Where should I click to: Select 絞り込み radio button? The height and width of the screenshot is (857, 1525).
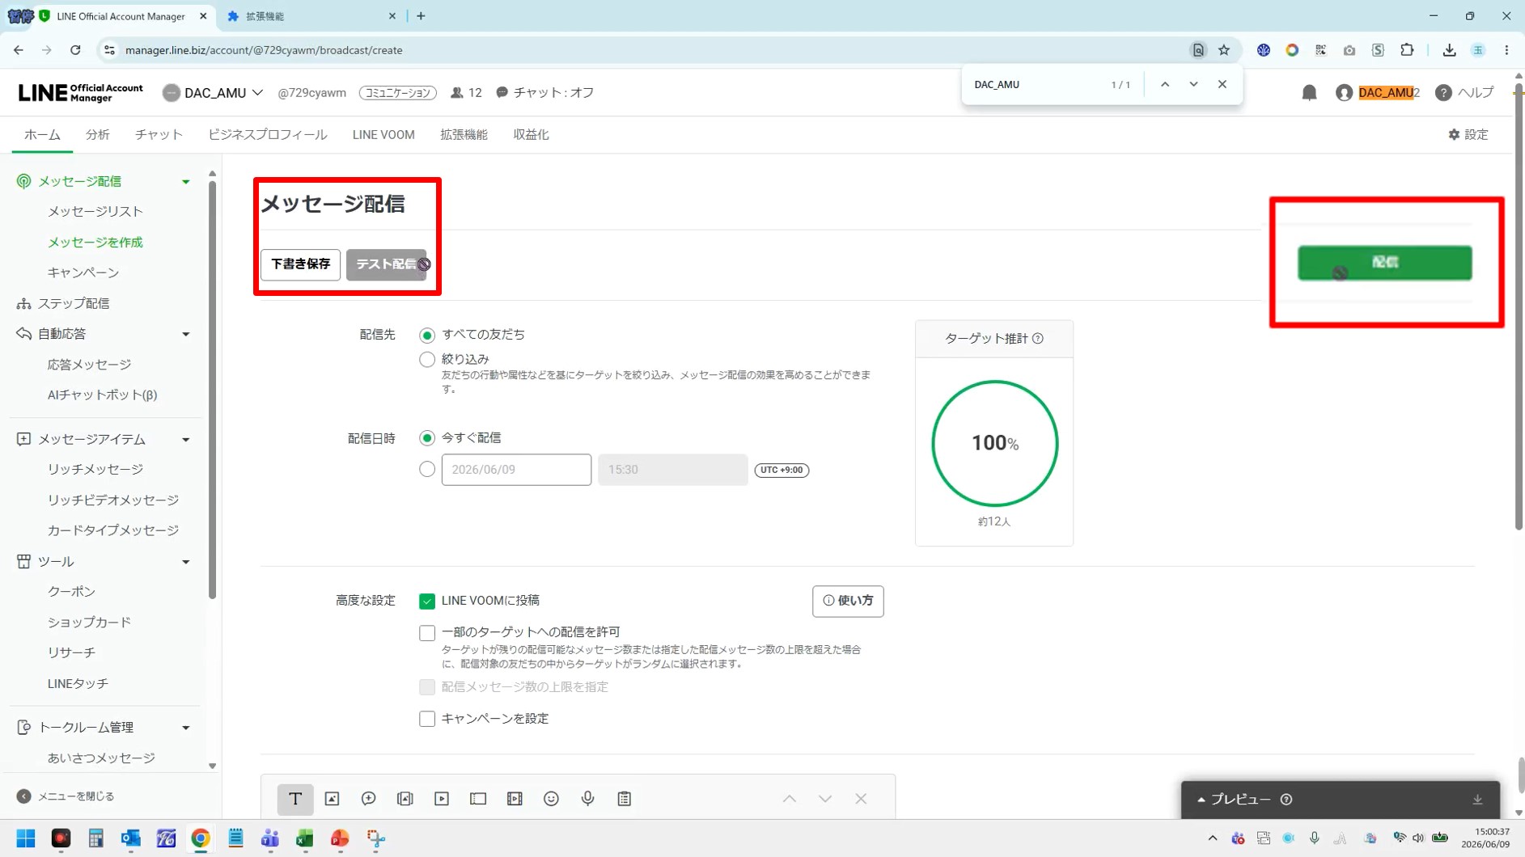427,360
